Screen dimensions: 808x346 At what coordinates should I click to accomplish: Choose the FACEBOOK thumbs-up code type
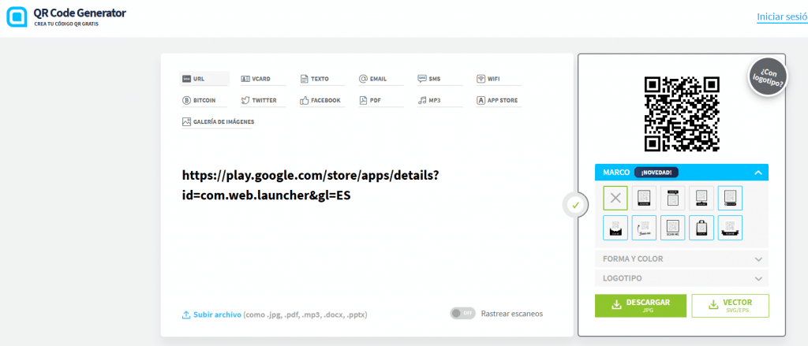click(323, 100)
